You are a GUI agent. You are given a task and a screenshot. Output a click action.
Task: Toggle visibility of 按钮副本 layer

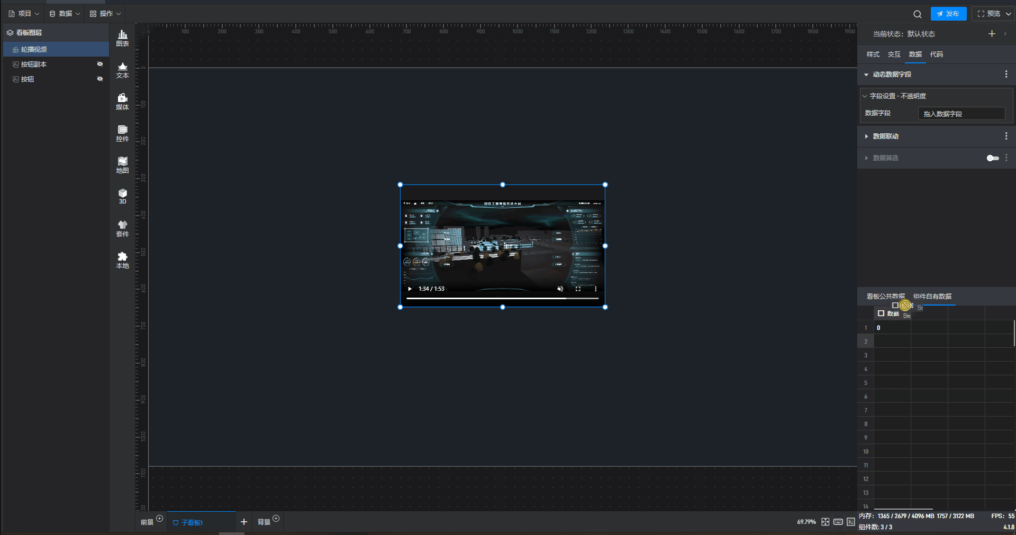point(99,64)
